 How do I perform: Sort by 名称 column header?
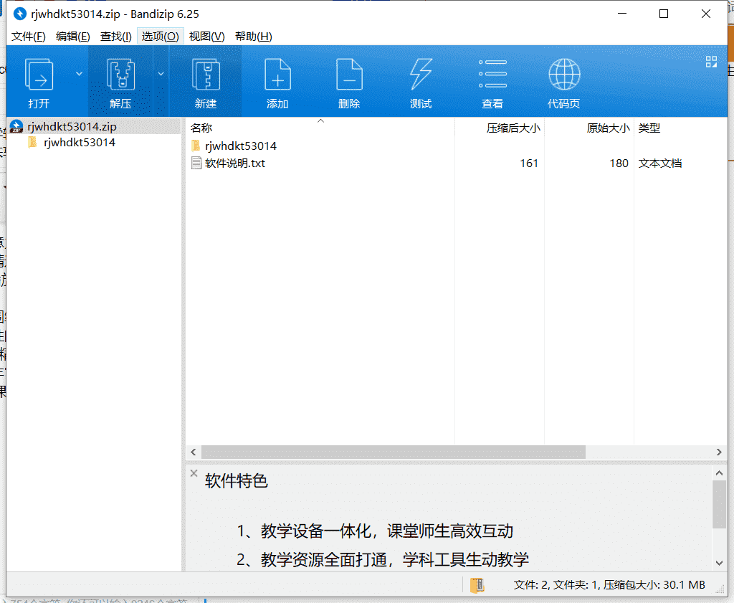(201, 128)
